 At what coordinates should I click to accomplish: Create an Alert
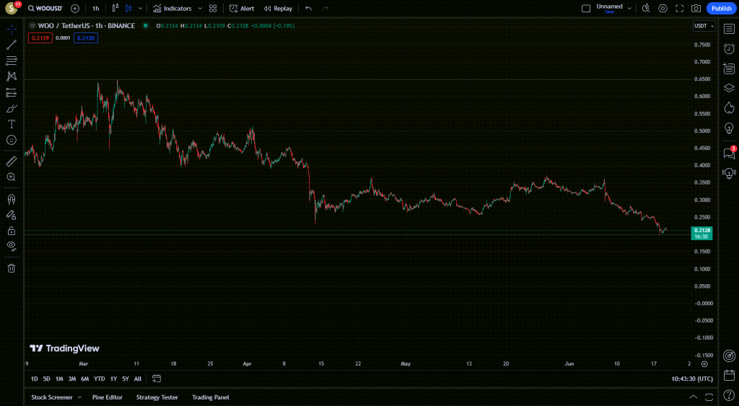click(x=242, y=9)
